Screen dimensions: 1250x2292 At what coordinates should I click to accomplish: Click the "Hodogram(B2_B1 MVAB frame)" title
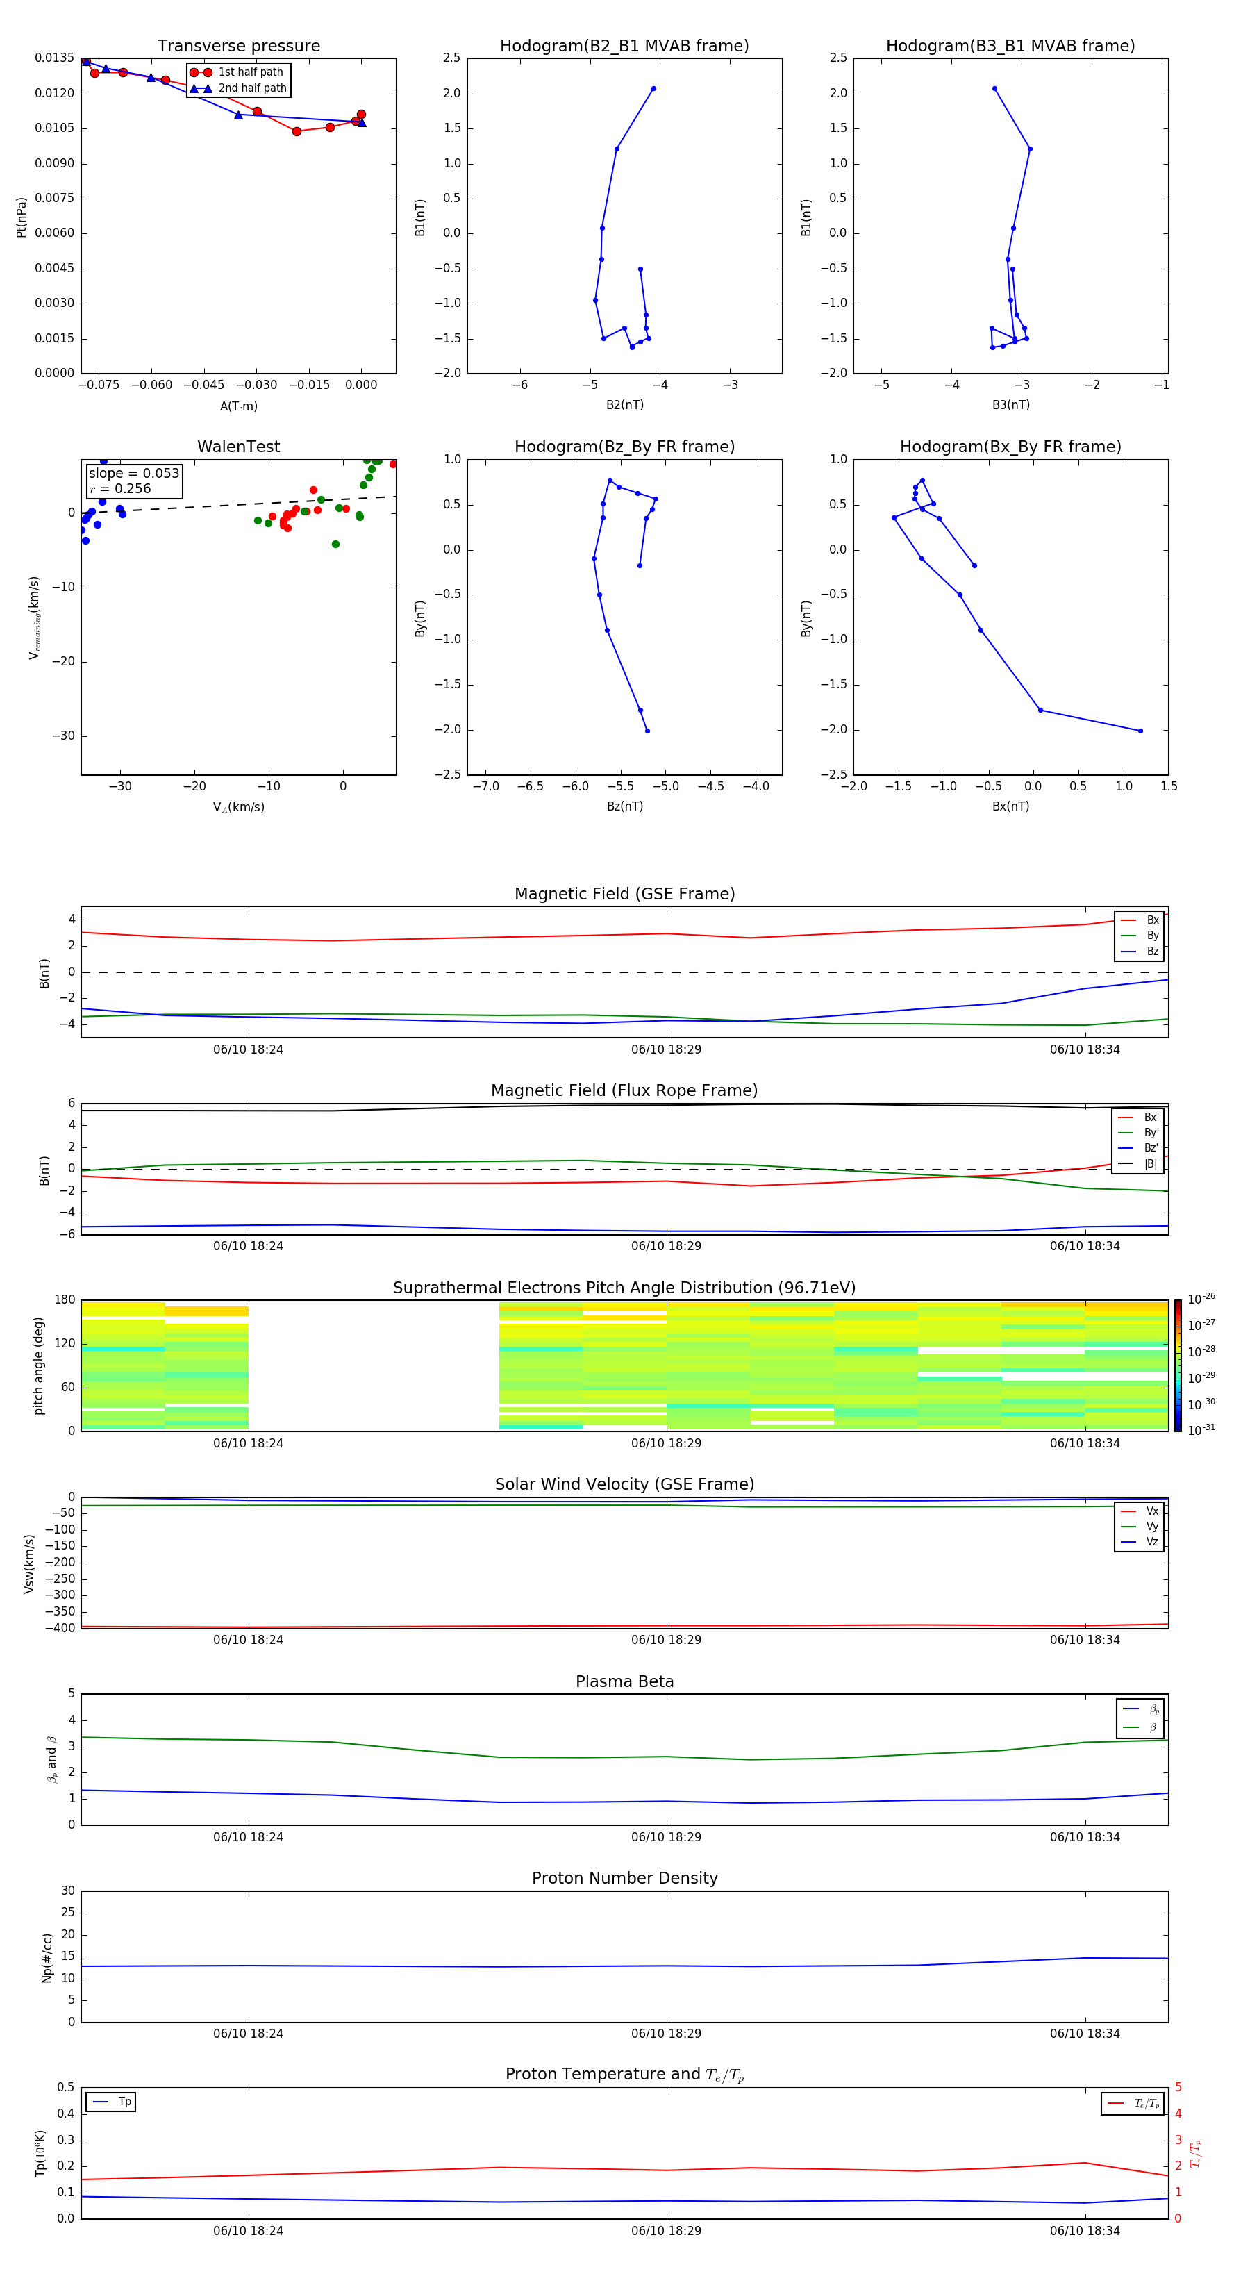(624, 47)
